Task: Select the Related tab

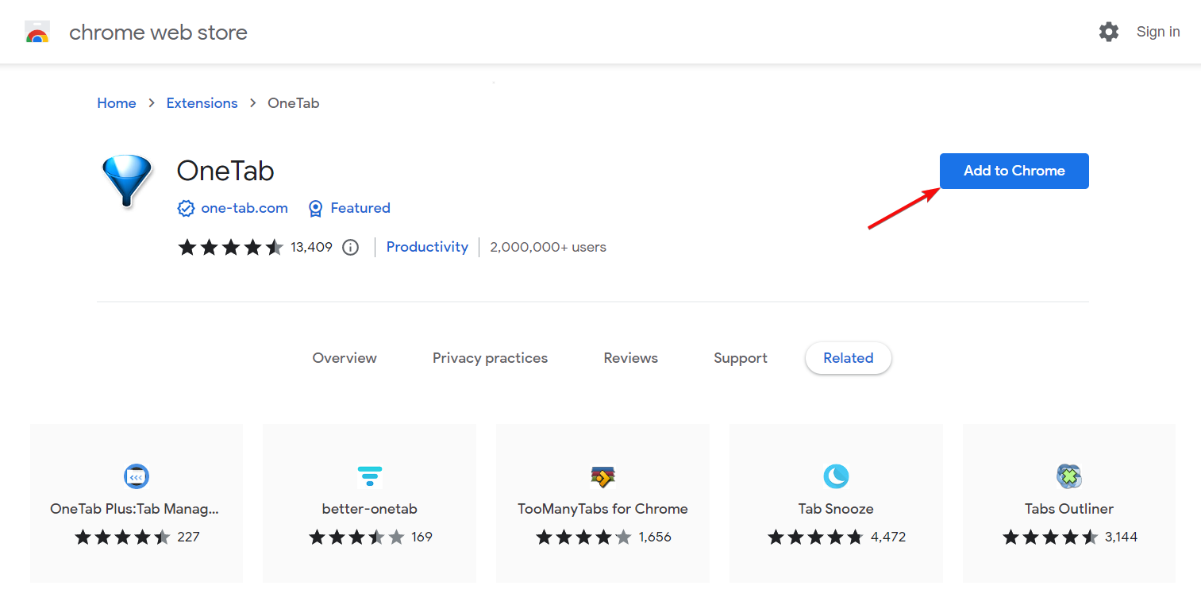Action: pos(848,358)
